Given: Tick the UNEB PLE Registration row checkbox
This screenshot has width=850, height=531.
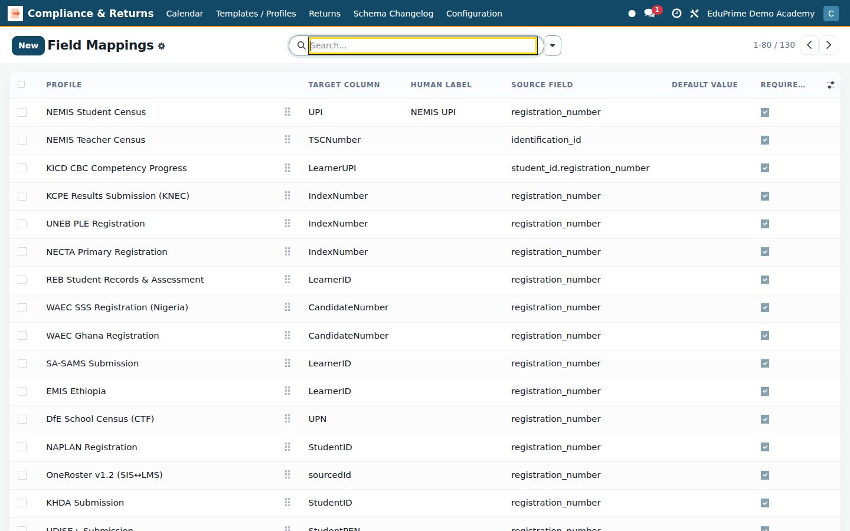Looking at the screenshot, I should point(22,224).
